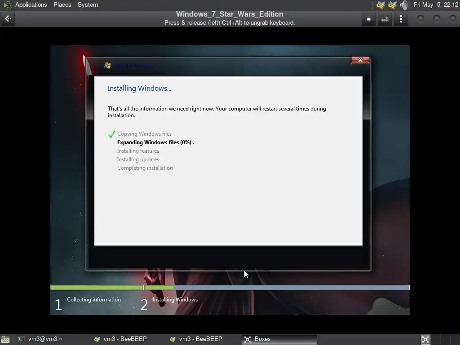This screenshot has width=460, height=345.
Task: Close the Install Windows dialog with red X
Action: click(360, 60)
